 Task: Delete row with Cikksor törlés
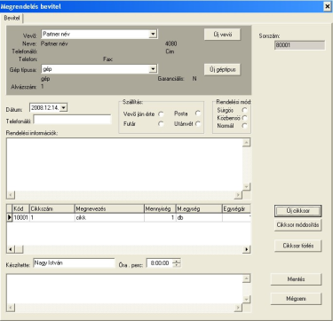(297, 246)
